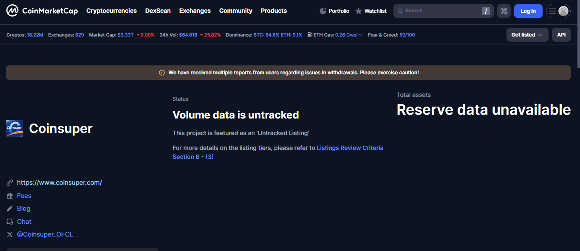This screenshot has width=580, height=251.
Task: Click the BTC 64.6% dominance value
Action: 266,35
